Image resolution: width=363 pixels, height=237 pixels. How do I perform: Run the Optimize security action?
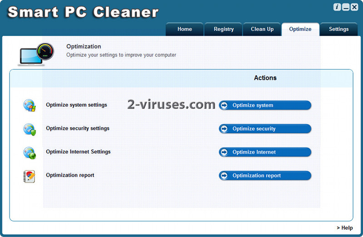(x=265, y=129)
